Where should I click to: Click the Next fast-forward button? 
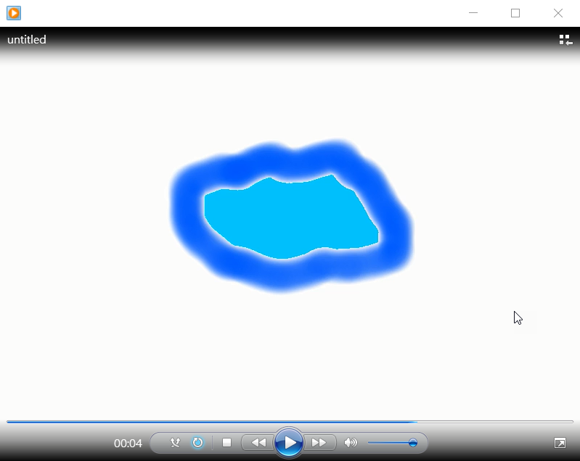coord(319,443)
